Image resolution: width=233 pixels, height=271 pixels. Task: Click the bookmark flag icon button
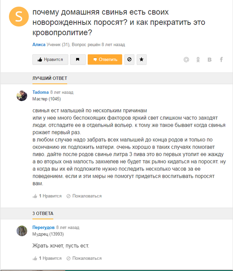click(x=78, y=59)
